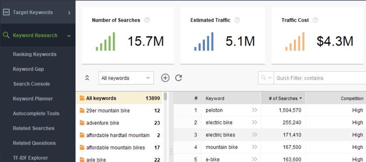Click the blue Estimated Traffic chart icon
The image size is (366, 162).
[x=204, y=41]
